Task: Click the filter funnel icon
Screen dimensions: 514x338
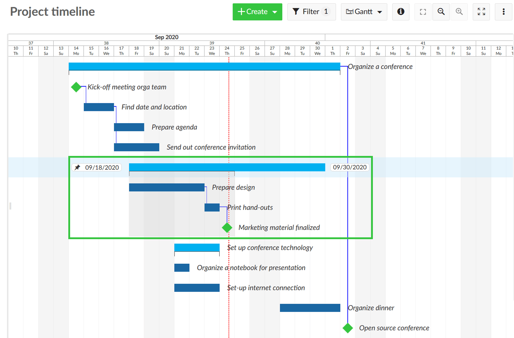Action: click(x=297, y=11)
